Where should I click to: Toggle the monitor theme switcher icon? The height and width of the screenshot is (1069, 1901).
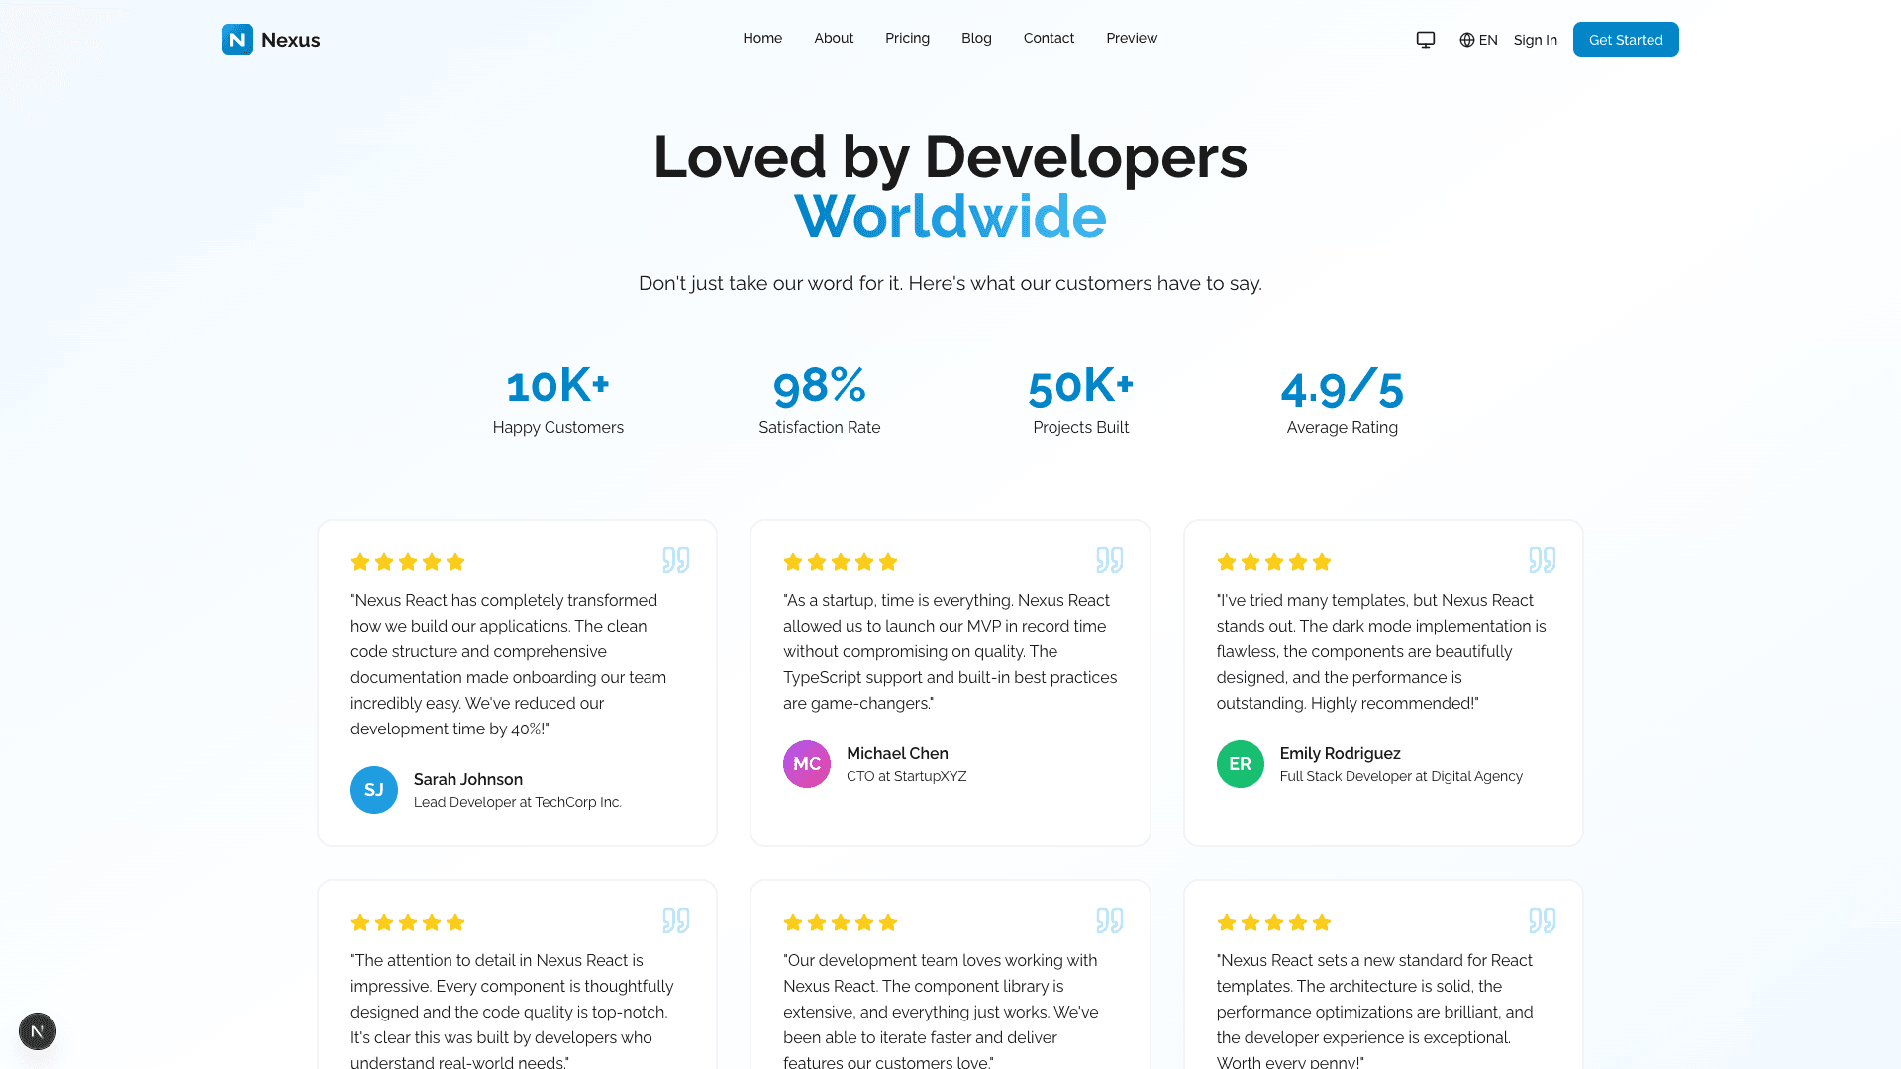click(1425, 40)
